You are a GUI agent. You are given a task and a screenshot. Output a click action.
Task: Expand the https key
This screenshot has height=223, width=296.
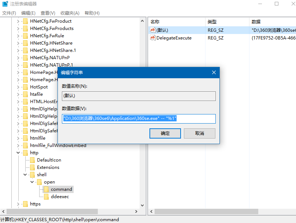tap(18, 204)
